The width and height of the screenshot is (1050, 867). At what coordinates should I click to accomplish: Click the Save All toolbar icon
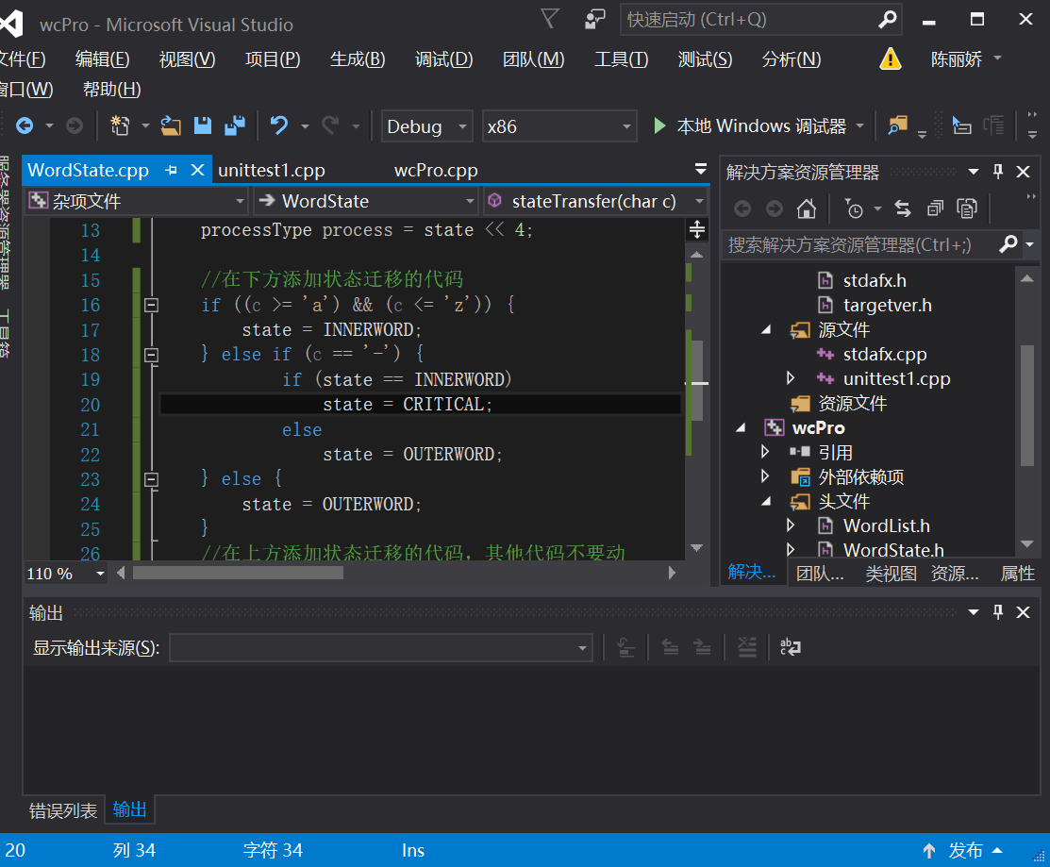[x=234, y=125]
